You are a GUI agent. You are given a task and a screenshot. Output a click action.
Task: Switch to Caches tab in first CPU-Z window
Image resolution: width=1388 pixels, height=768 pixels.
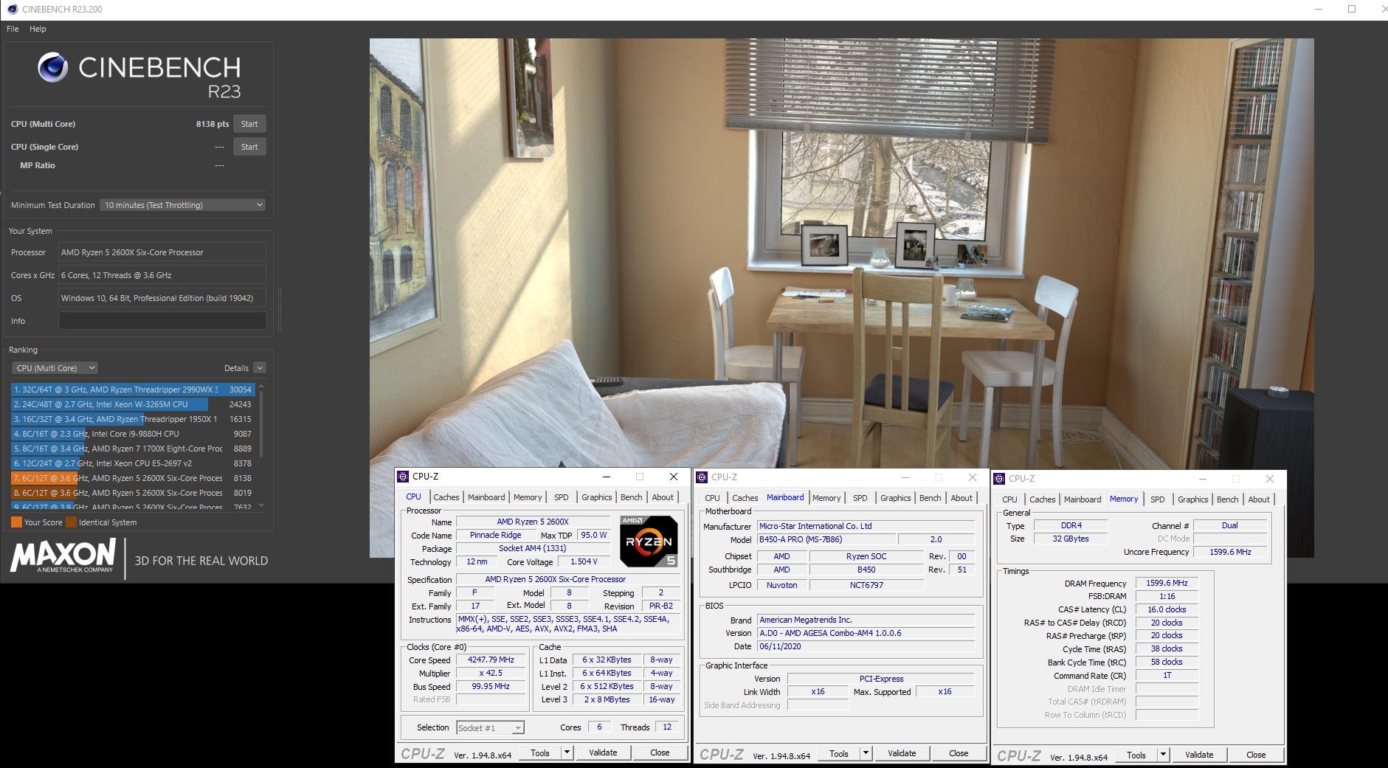(446, 497)
